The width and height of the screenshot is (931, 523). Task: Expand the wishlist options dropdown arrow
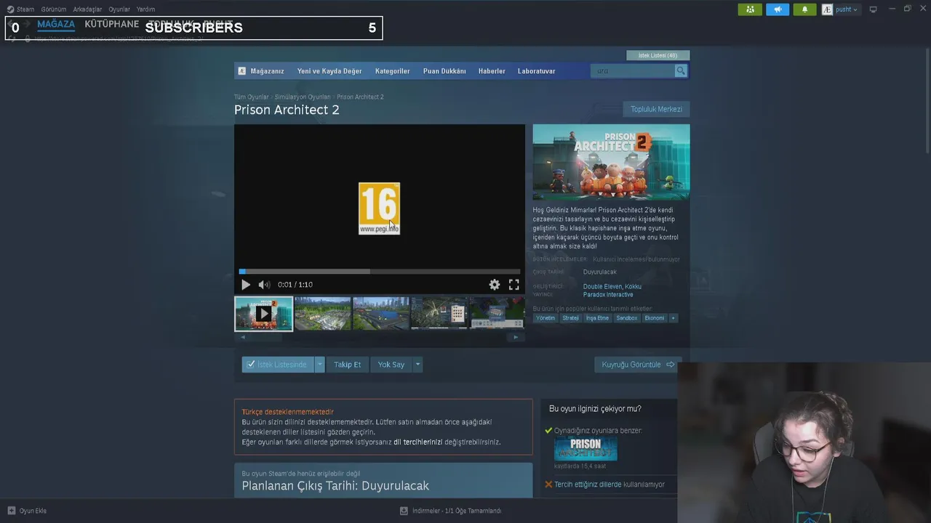tap(319, 365)
